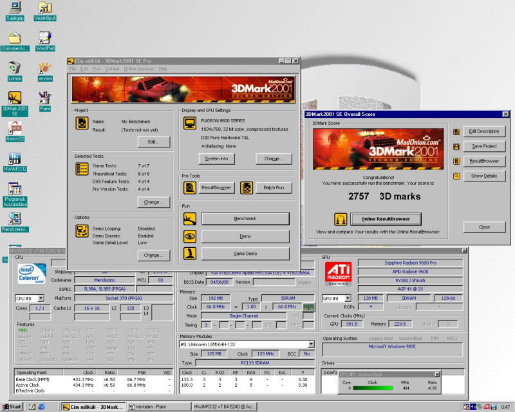
Task: Open System Info in Display settings
Action: 216,159
